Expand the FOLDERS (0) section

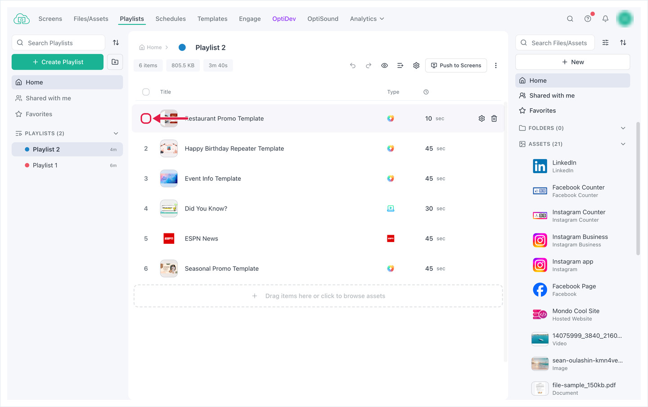[x=623, y=128]
